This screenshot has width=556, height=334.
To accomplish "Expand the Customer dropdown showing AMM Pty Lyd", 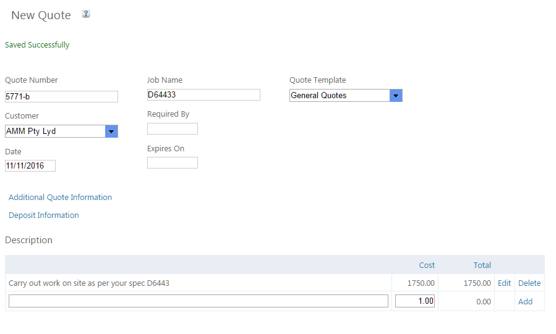I will 111,132.
